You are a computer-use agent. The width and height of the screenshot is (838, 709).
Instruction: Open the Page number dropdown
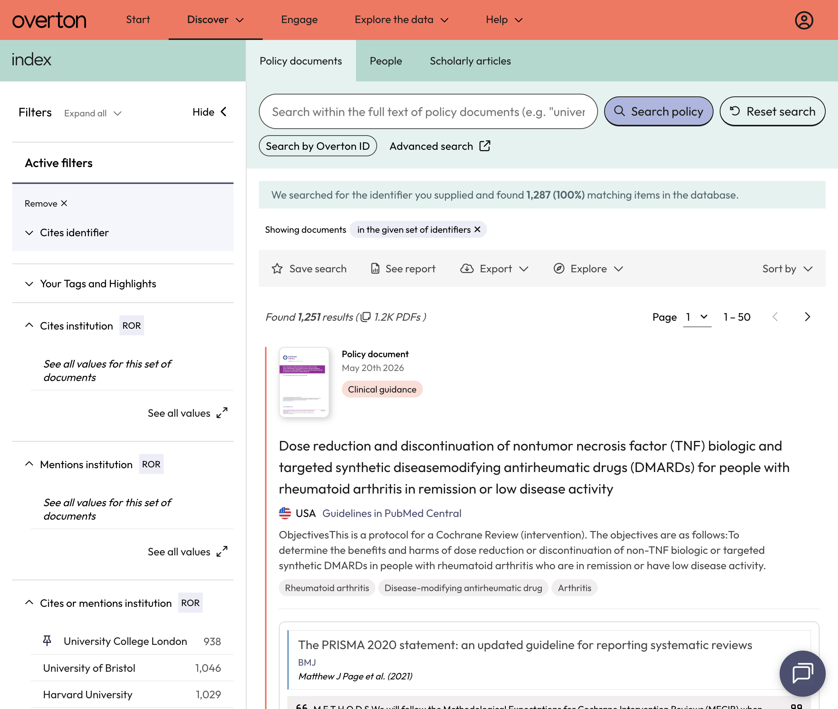pyautogui.click(x=697, y=317)
